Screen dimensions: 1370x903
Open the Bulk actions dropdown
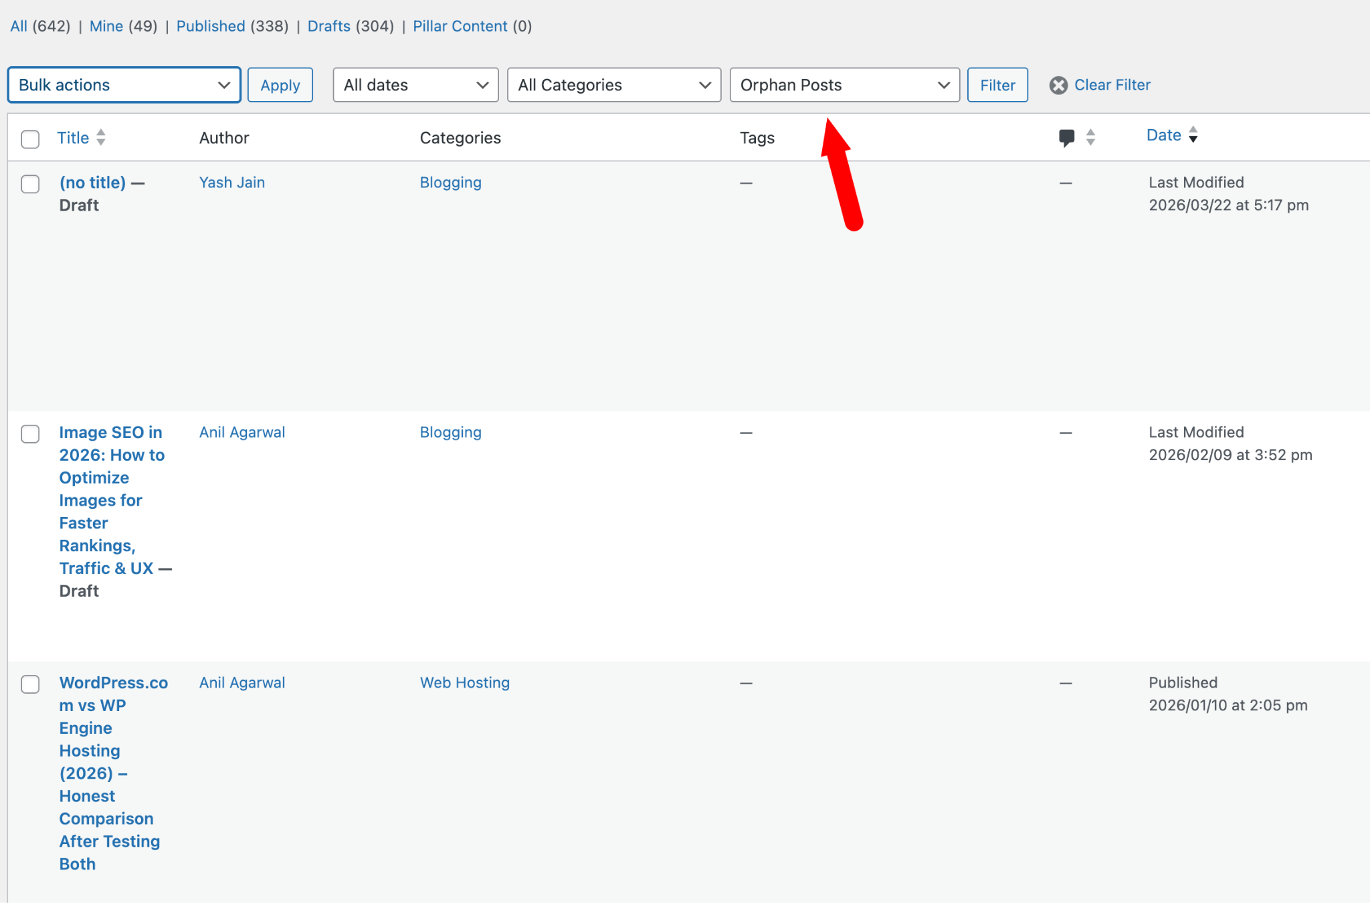124,85
